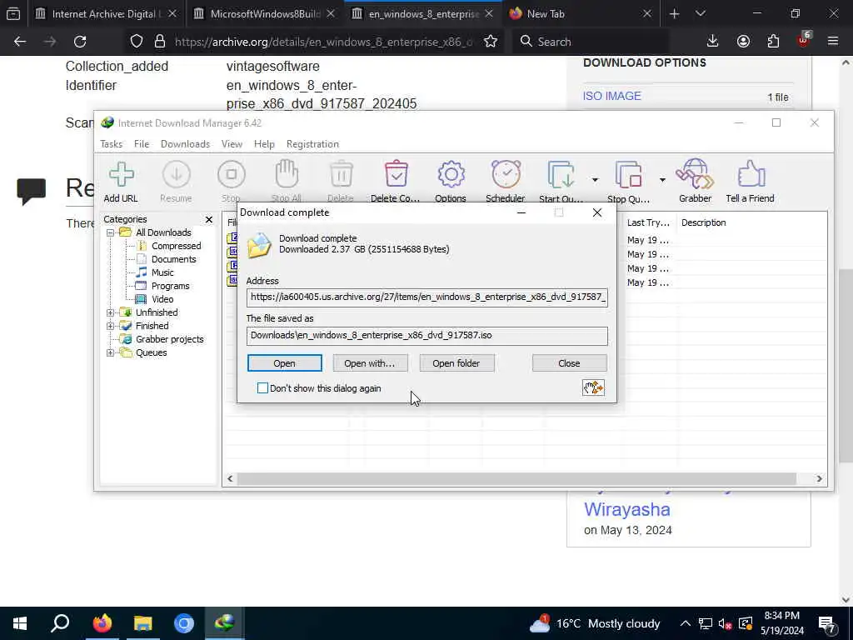Click the uBlock Origin extension icon
853x640 pixels.
pyautogui.click(x=804, y=40)
